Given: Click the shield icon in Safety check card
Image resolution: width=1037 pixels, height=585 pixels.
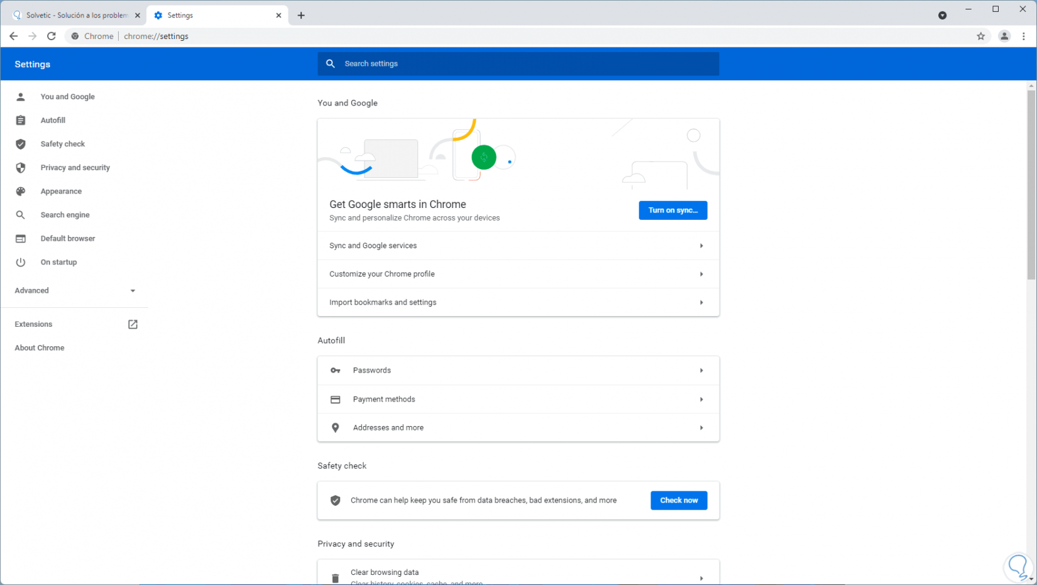Looking at the screenshot, I should pos(336,501).
